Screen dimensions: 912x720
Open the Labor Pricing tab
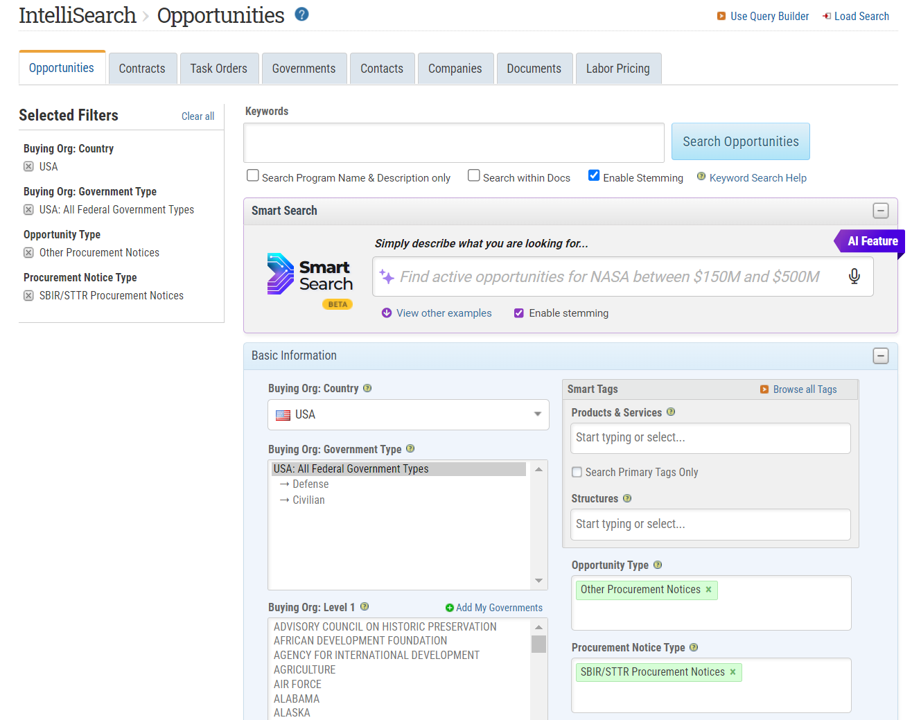[x=617, y=69]
